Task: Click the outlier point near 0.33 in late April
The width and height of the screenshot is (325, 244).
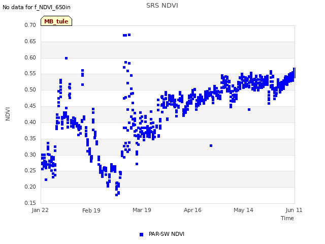Action: point(211,146)
